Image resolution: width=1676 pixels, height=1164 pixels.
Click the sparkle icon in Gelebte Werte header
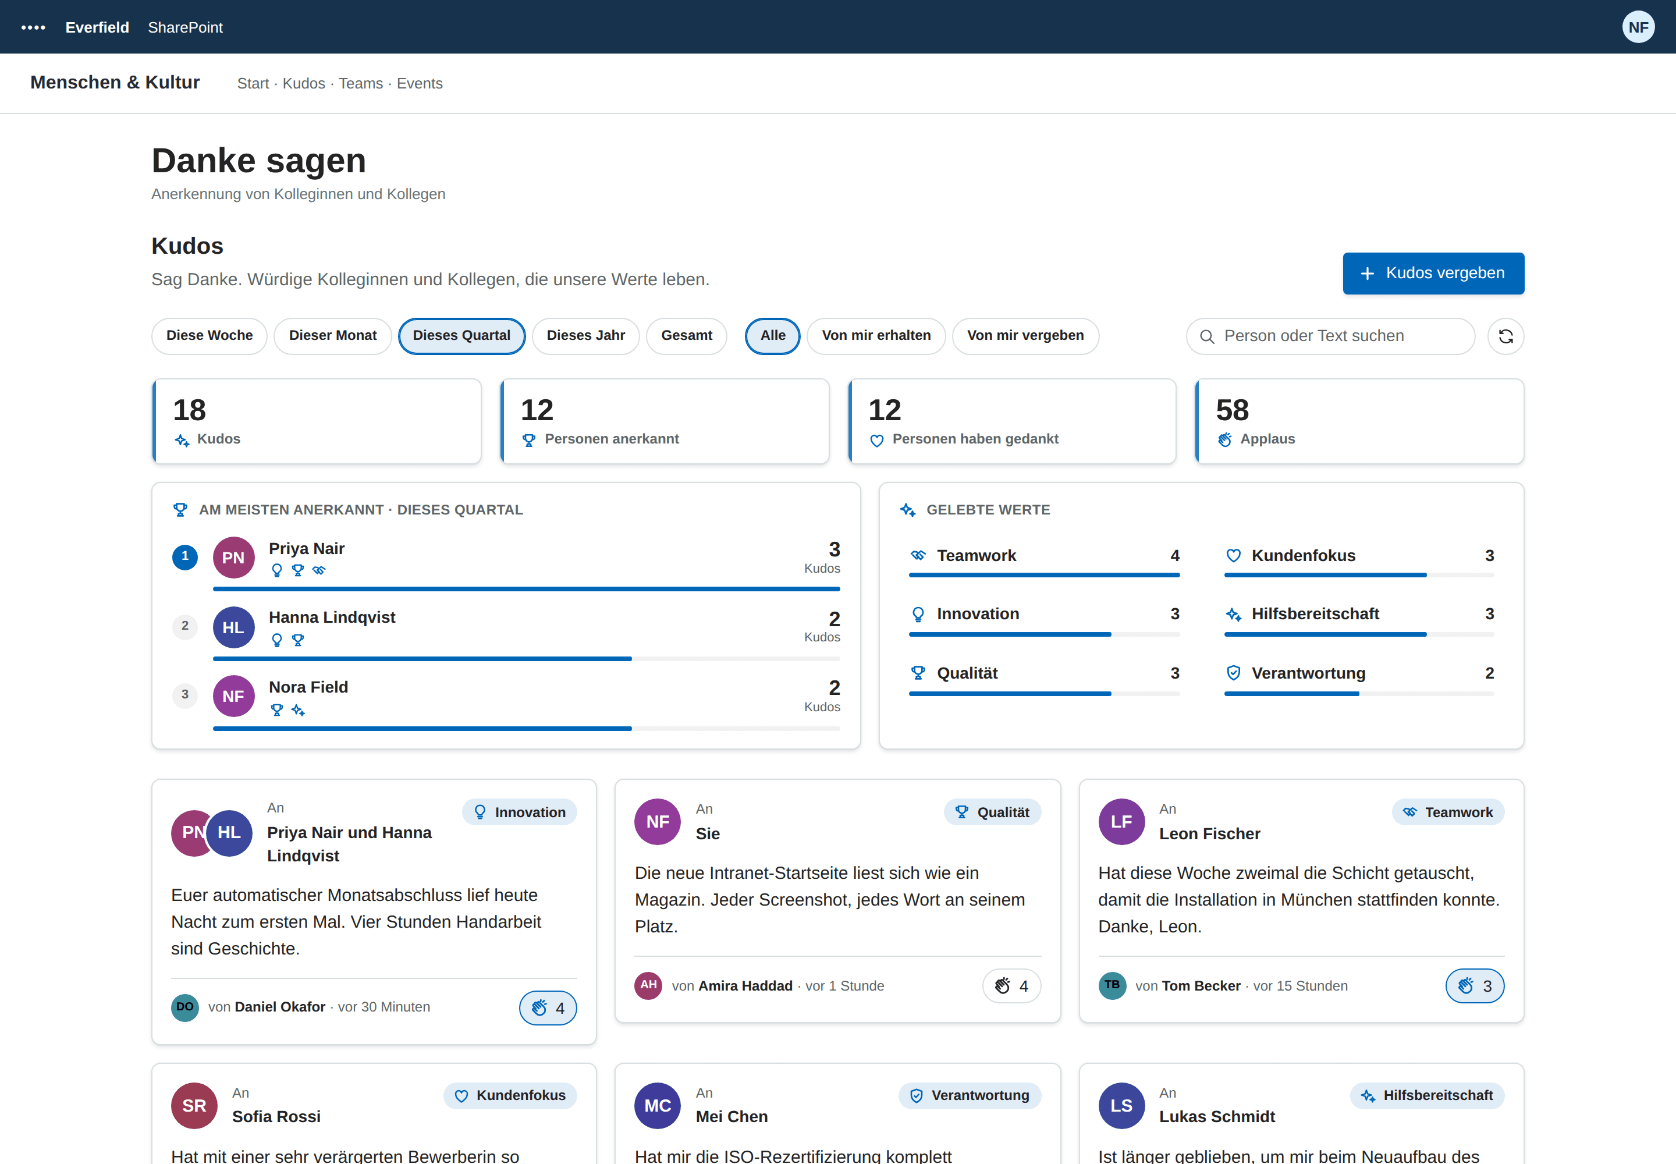(908, 510)
